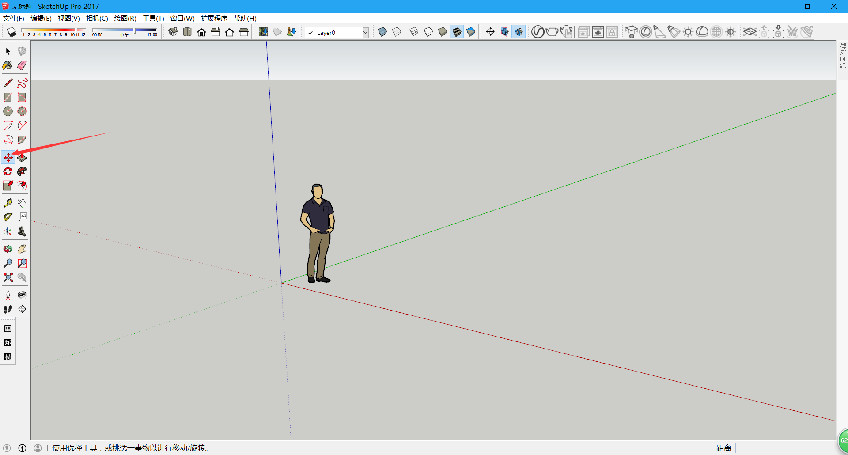Image resolution: width=848 pixels, height=455 pixels.
Task: Pick the Paint Bucket tool
Action: coord(8,65)
